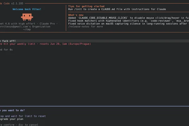Click the 'Run /init to create a CLAUDE.md' tip line
189x126 pixels.
tap(117, 9)
